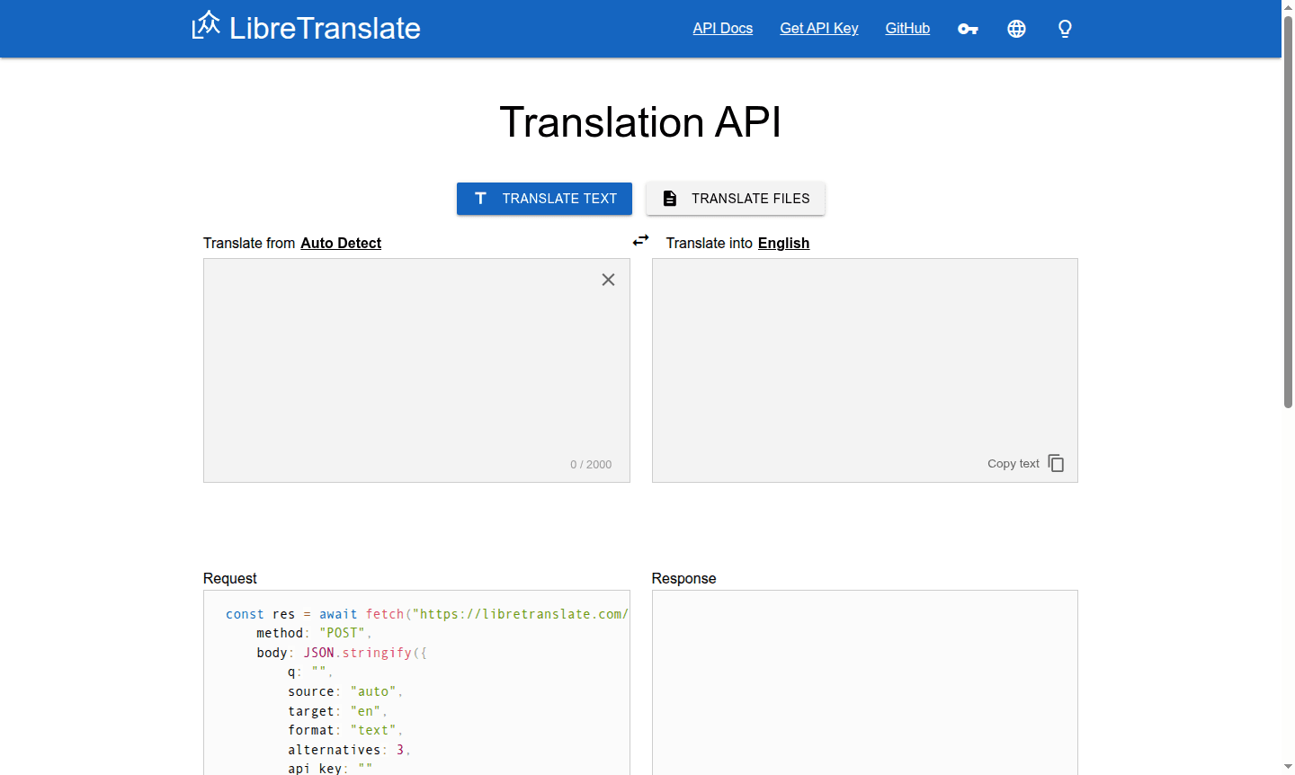The height and width of the screenshot is (775, 1295).
Task: Open the Auto Detect source language dropdown
Action: [341, 243]
